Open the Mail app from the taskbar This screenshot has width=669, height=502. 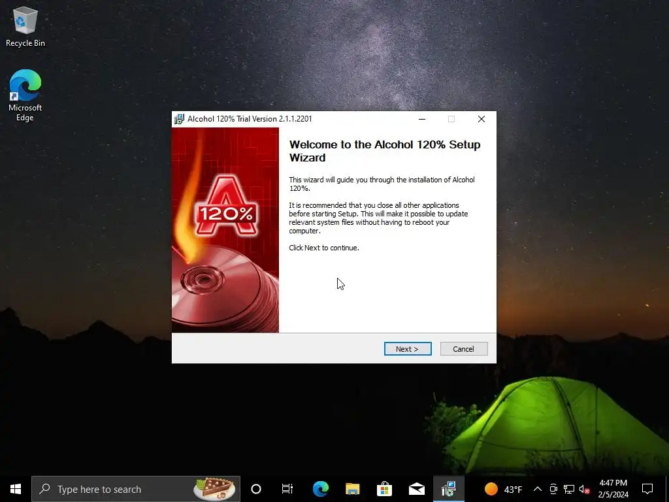(416, 489)
